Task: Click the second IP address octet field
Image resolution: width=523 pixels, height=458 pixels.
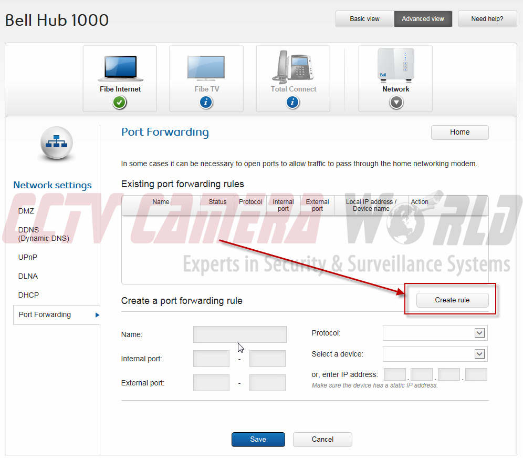Action: [422, 374]
